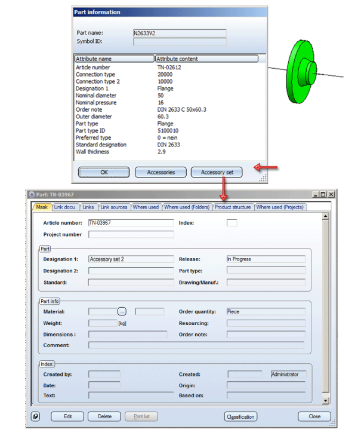
Task: Click the Accessories button
Action: click(x=161, y=172)
